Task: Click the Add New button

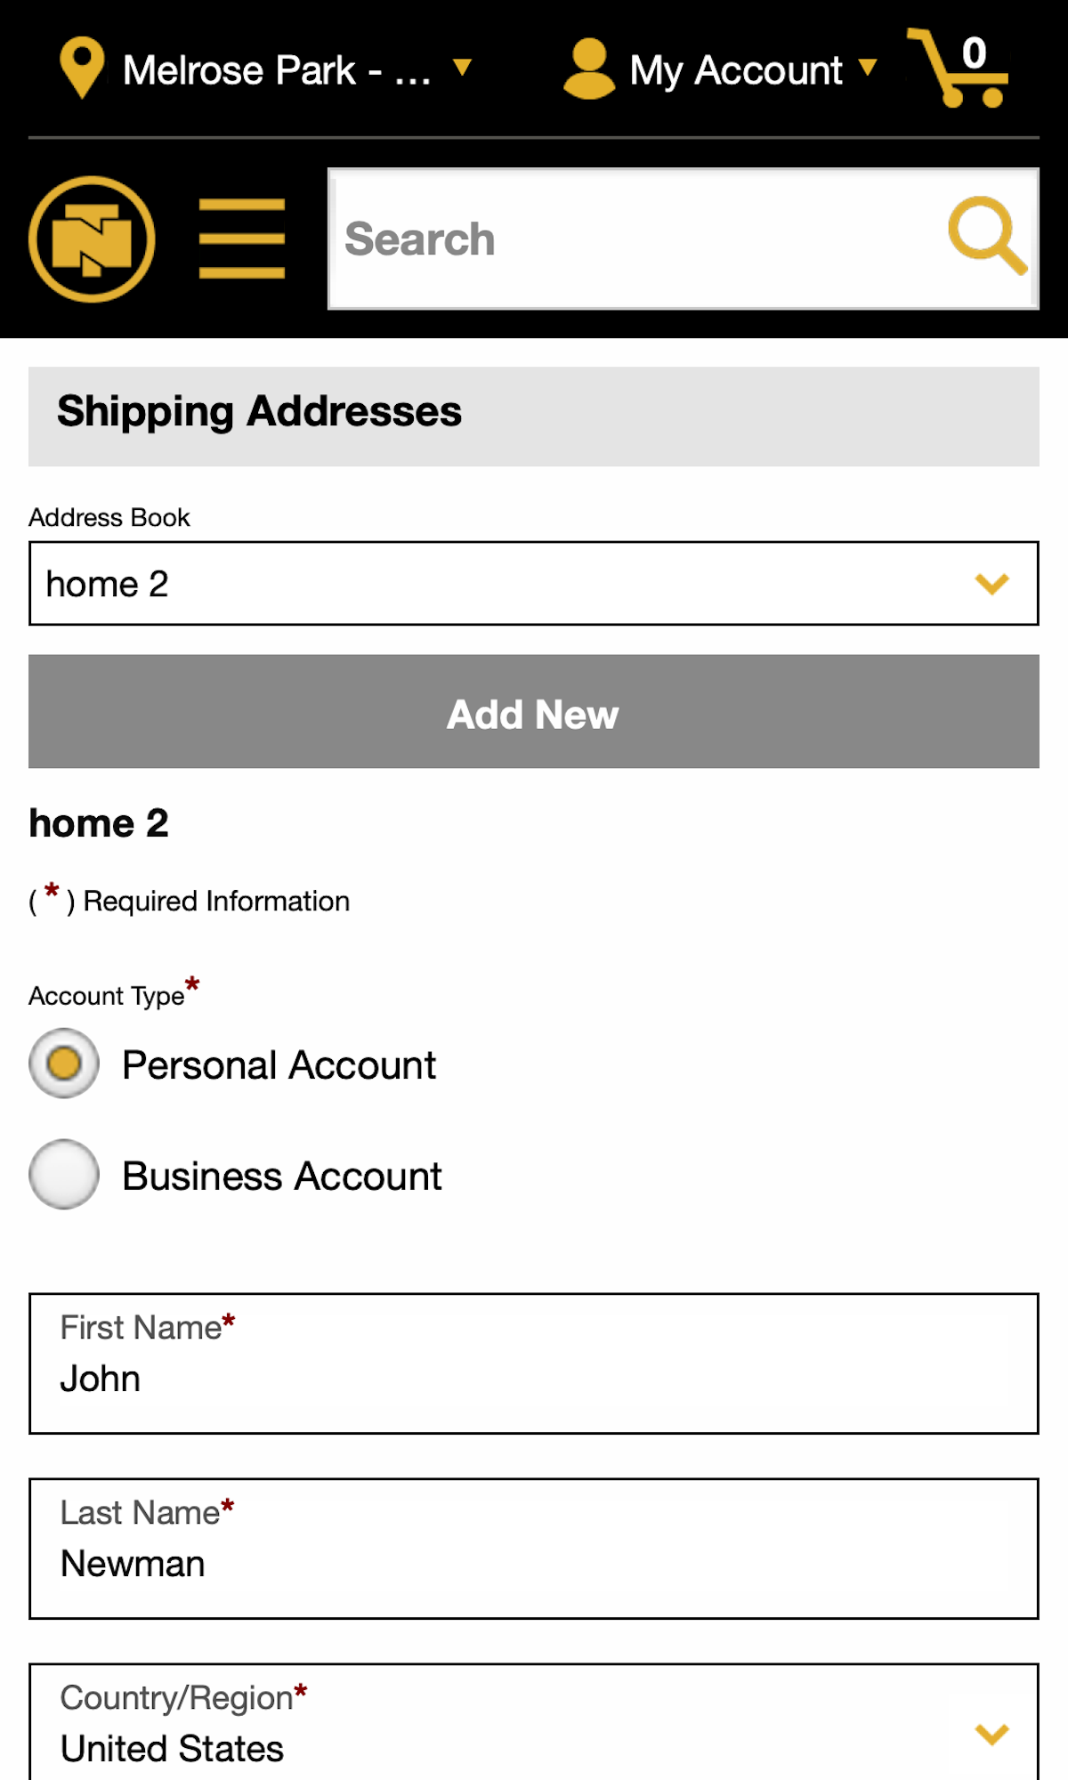Action: 532,711
